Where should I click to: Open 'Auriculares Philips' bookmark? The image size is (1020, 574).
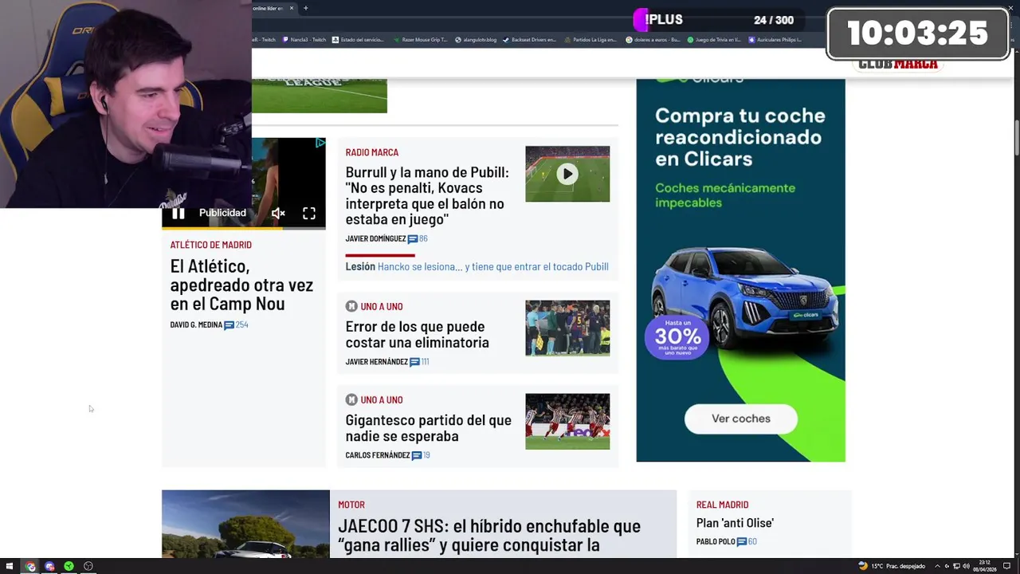pyautogui.click(x=775, y=39)
